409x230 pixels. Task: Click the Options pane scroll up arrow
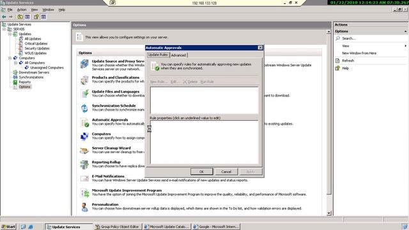[329, 32]
